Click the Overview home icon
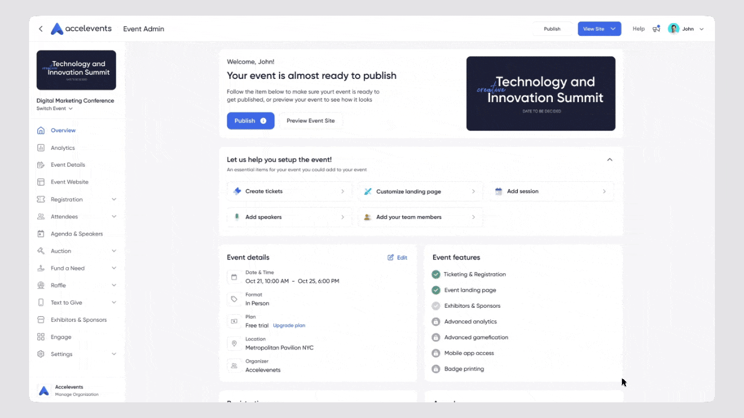This screenshot has height=418, width=744. [41, 131]
